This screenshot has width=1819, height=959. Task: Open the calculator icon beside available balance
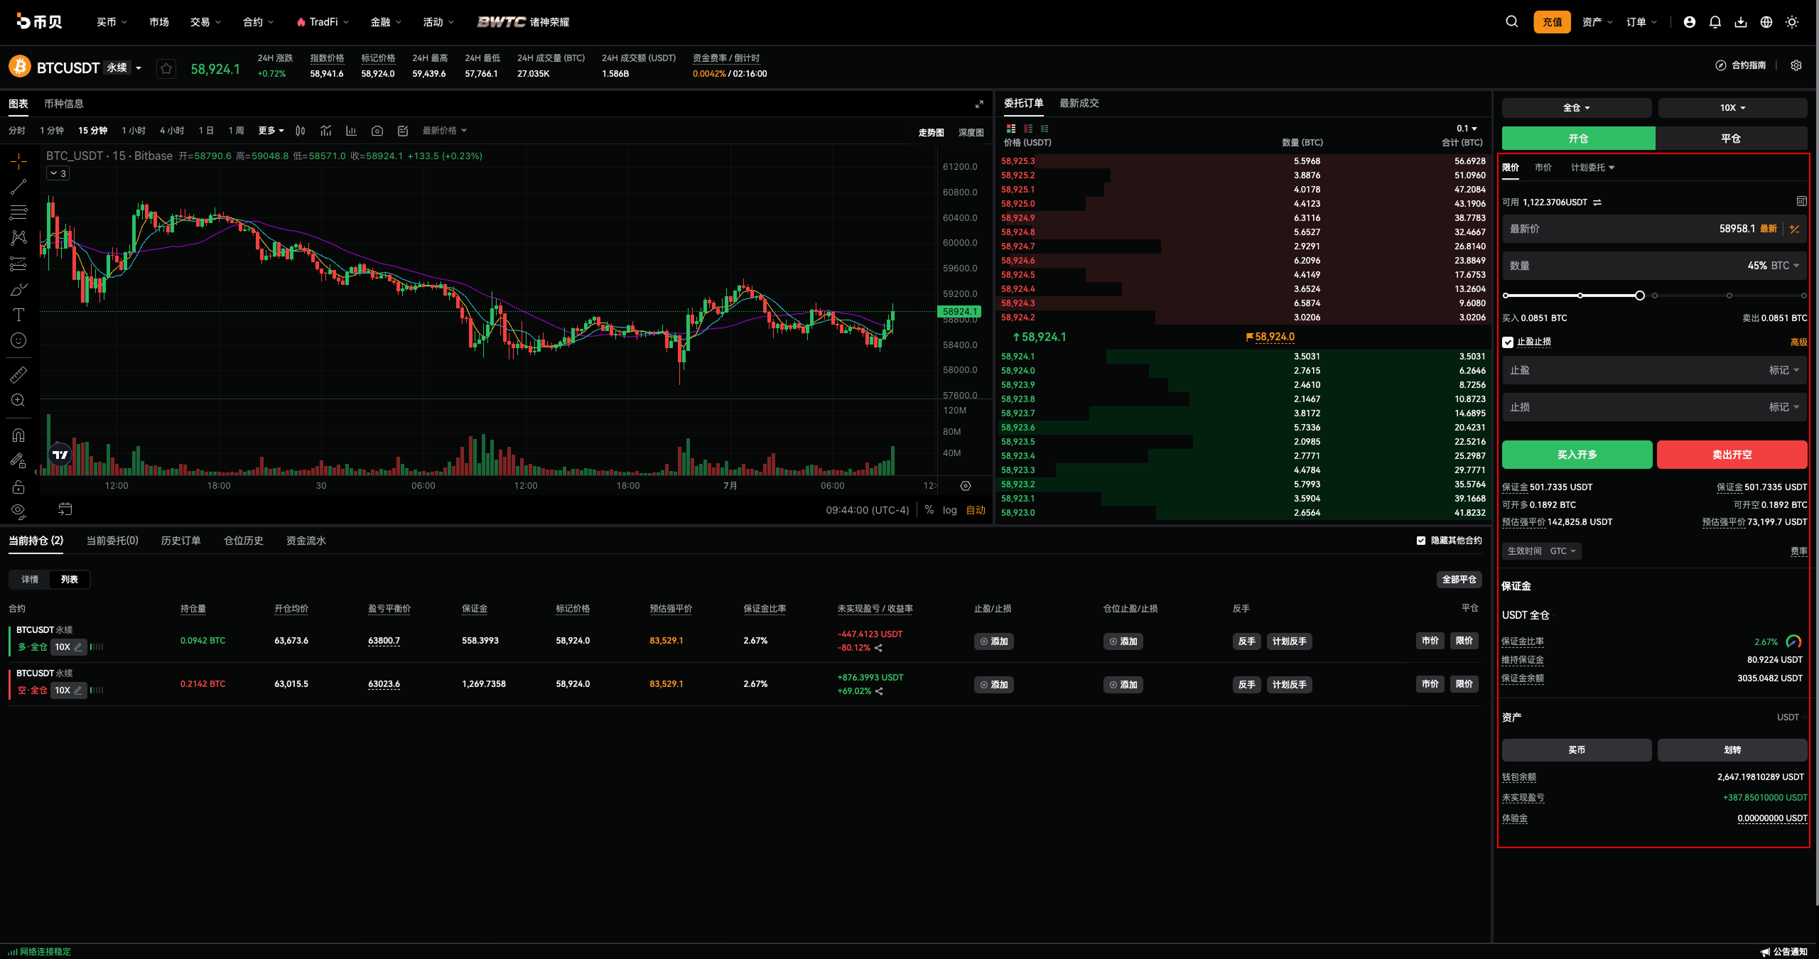point(1801,202)
